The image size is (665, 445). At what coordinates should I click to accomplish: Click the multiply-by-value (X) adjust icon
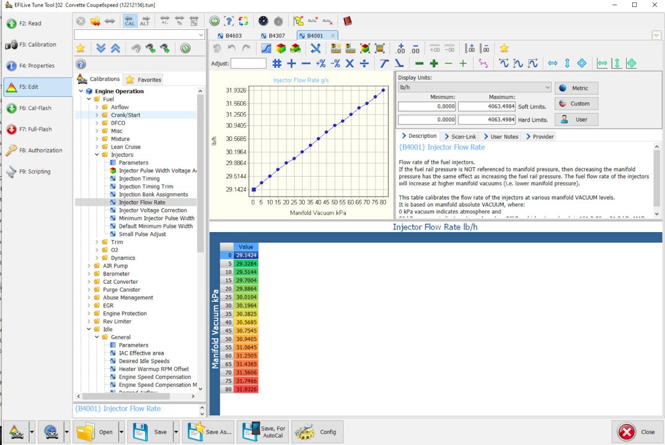pos(350,63)
